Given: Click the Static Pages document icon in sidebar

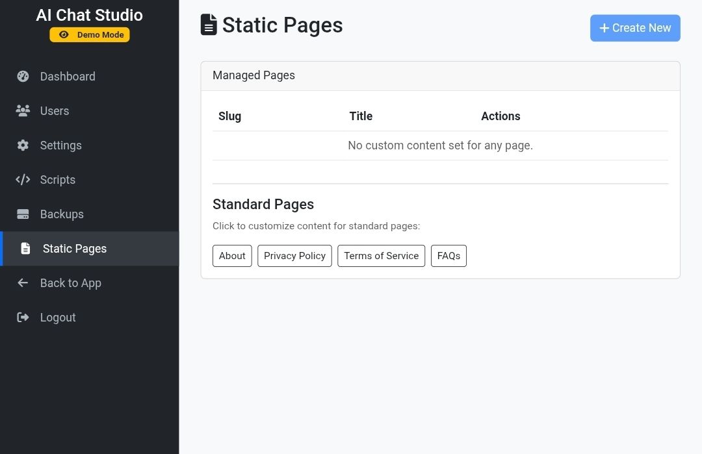Looking at the screenshot, I should point(25,249).
